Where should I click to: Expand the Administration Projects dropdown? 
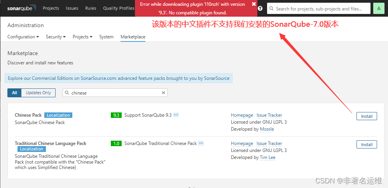click(82, 37)
